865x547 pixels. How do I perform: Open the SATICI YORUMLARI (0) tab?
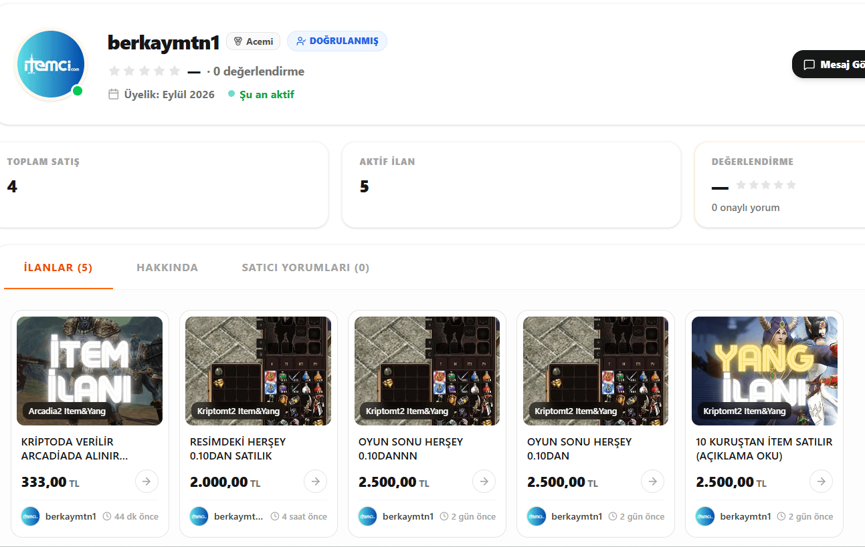(x=306, y=268)
